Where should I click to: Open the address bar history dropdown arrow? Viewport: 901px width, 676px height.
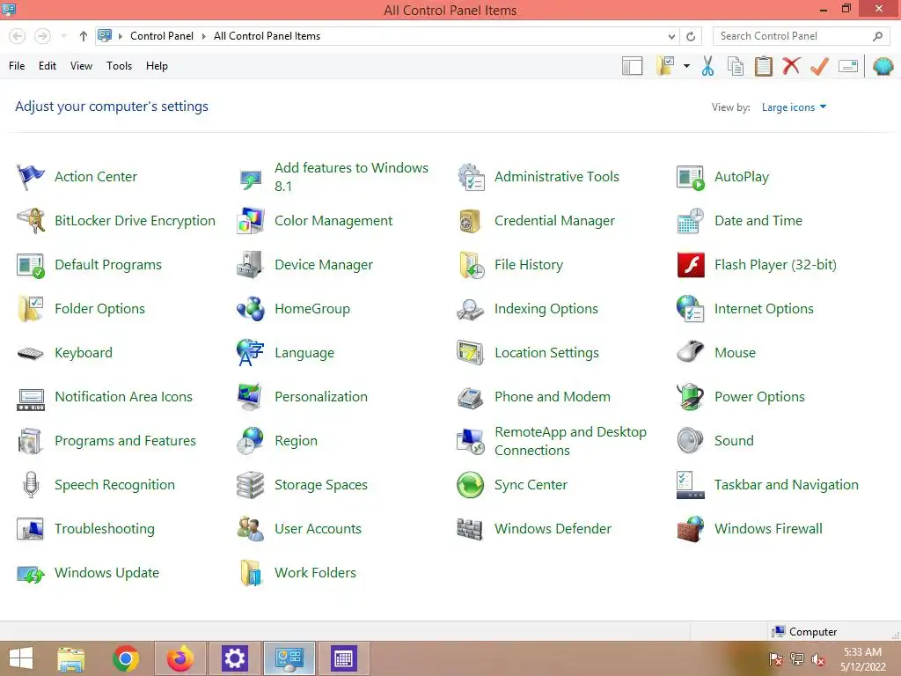click(x=671, y=36)
